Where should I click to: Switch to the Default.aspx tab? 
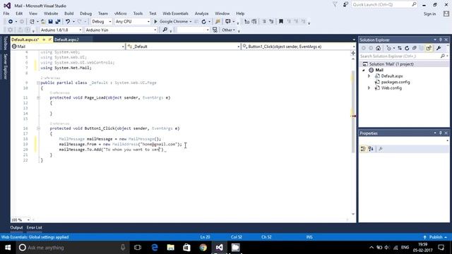coord(66,40)
